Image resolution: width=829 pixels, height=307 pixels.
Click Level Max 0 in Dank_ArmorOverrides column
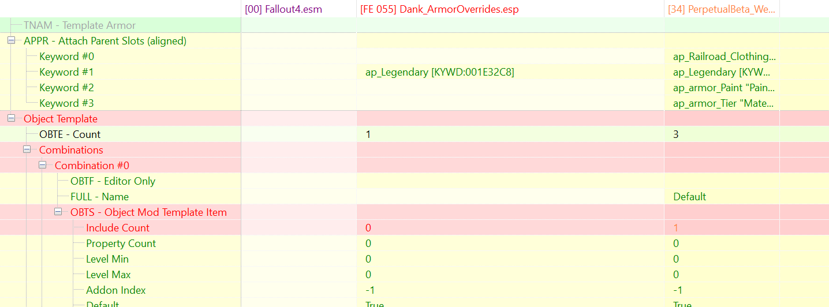368,275
